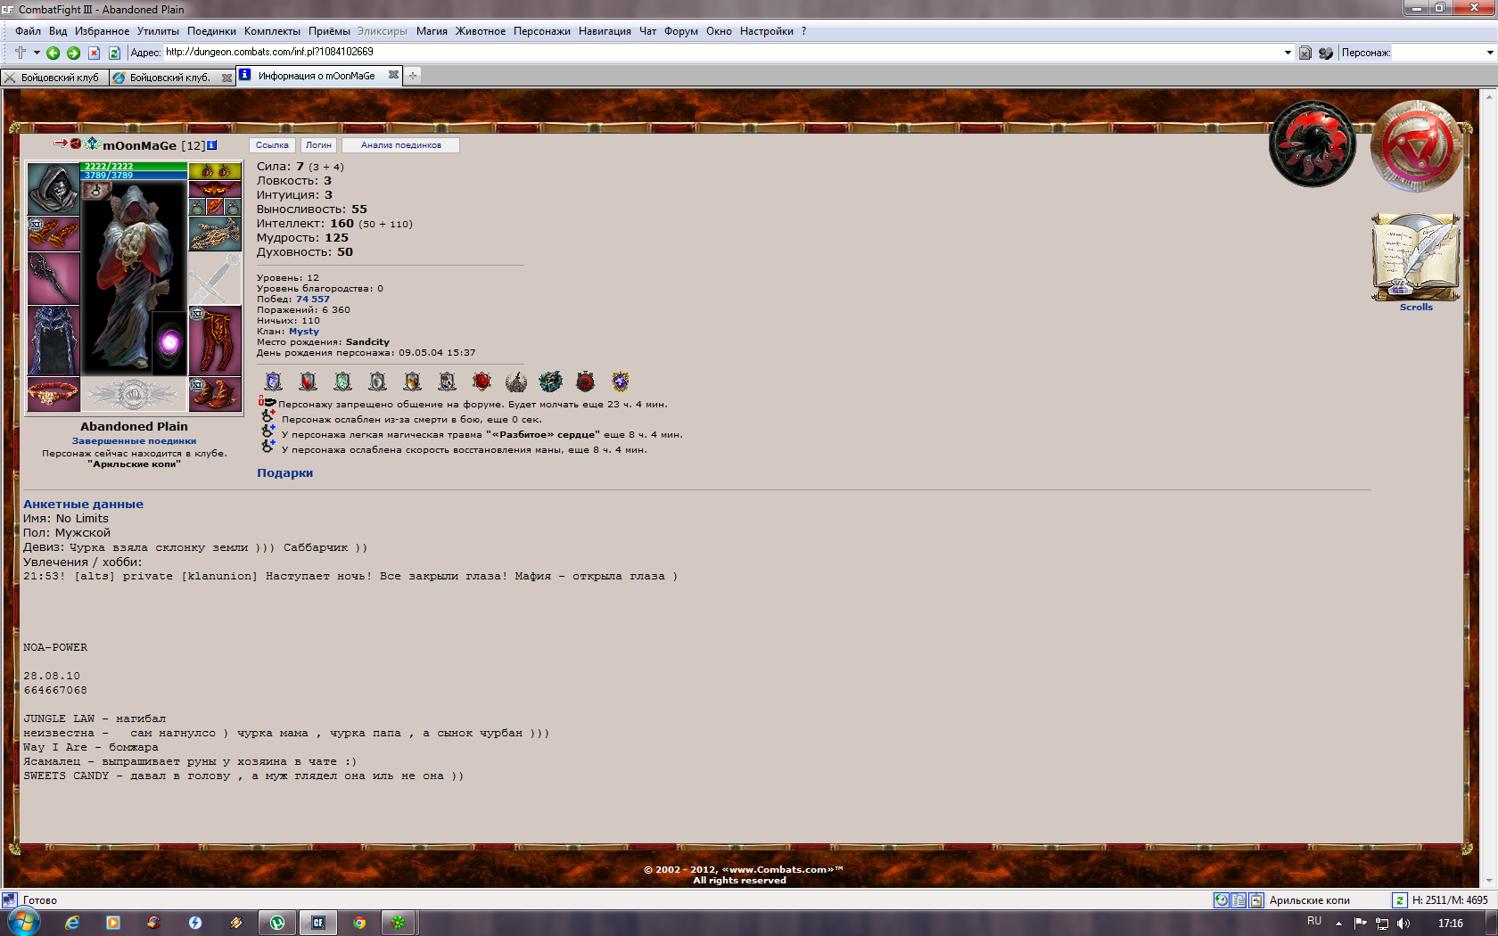Open the Анкетные данные heading link
1498x936 pixels.
83,505
